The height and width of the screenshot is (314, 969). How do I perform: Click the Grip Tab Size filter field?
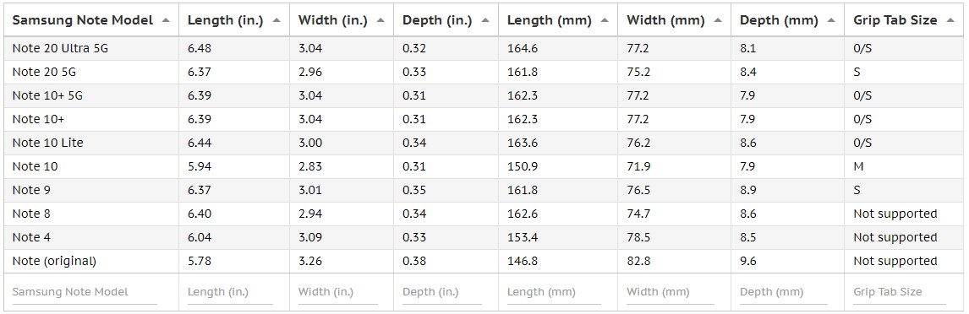click(900, 292)
